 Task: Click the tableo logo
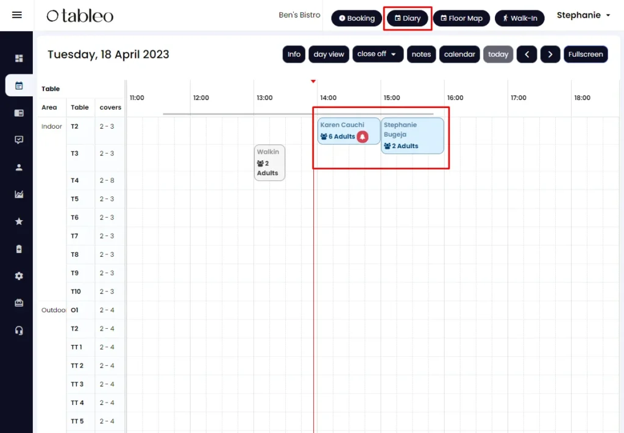click(80, 15)
